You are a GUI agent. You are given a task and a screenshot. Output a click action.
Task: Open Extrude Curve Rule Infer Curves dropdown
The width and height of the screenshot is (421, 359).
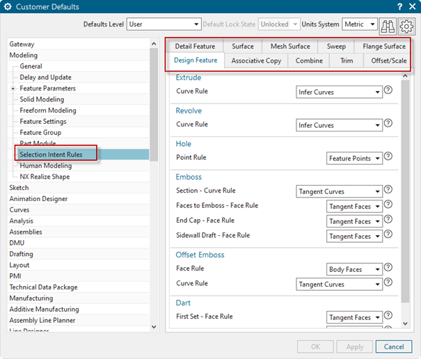point(339,92)
